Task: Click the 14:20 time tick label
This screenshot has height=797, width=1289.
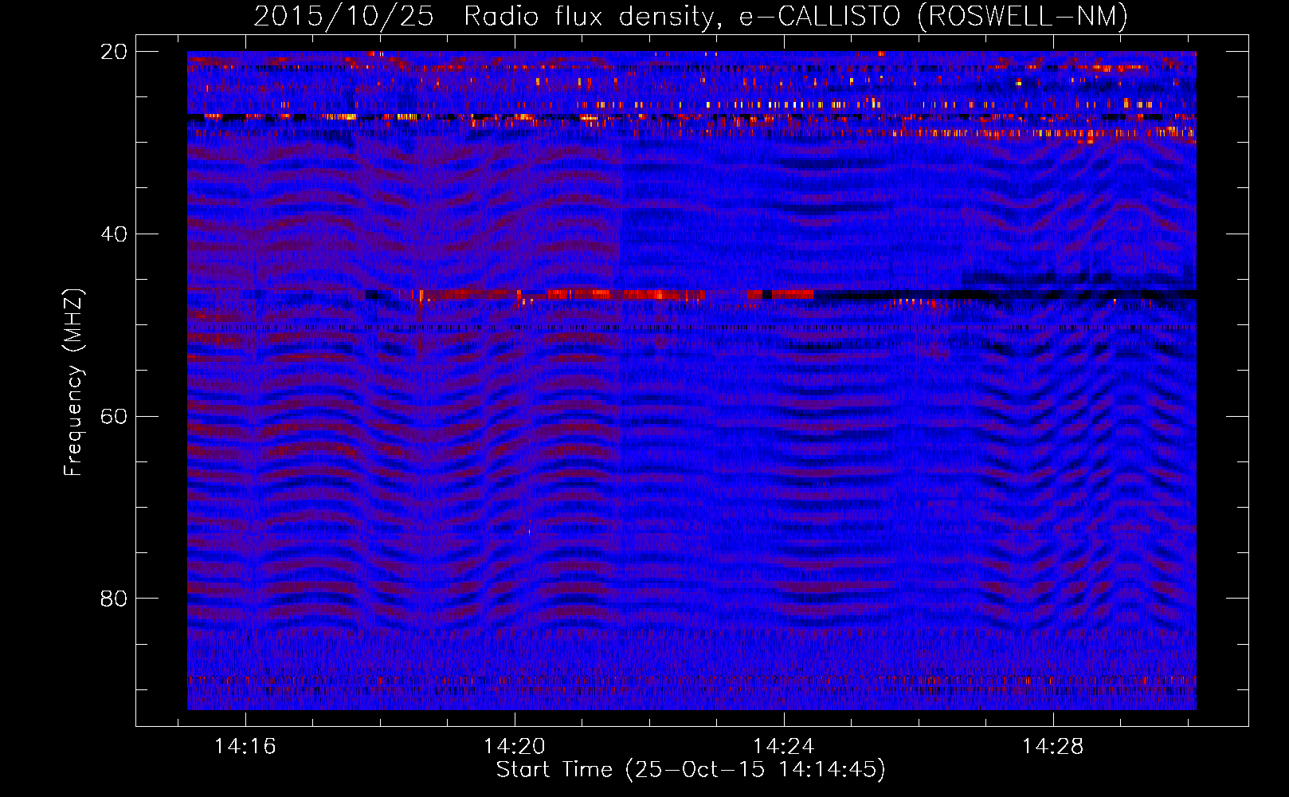Action: coord(515,747)
